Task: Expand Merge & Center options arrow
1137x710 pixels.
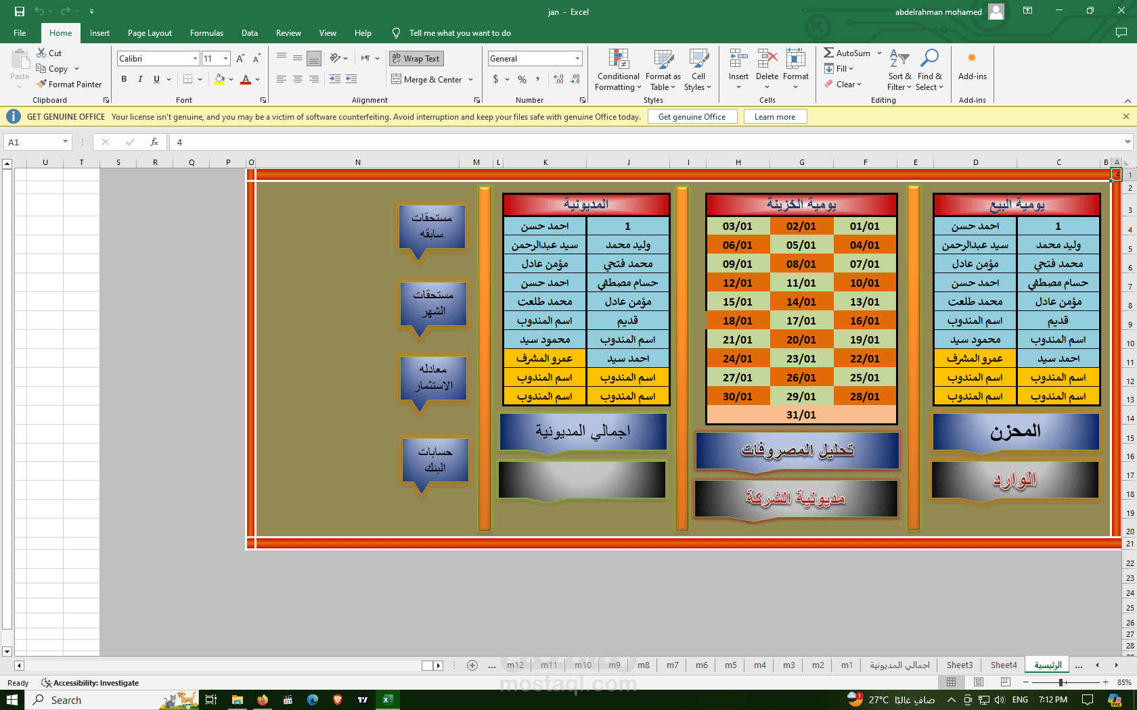Action: pos(470,80)
